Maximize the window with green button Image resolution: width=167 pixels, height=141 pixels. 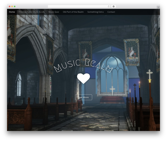click(x=15, y=6)
